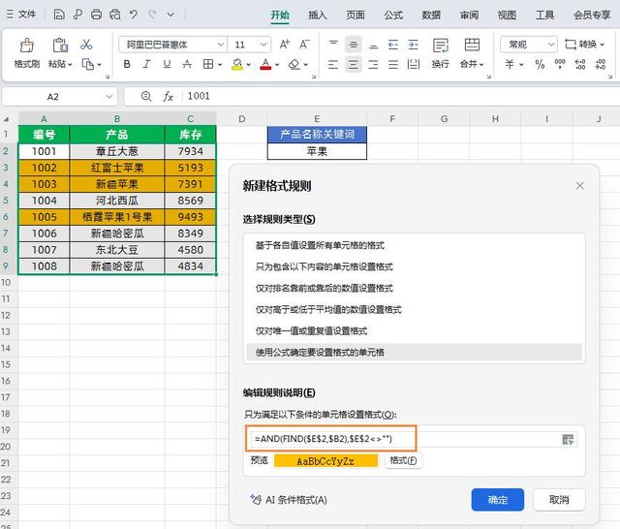Apply red font color with the A icon
The height and width of the screenshot is (529, 620).
265,64
